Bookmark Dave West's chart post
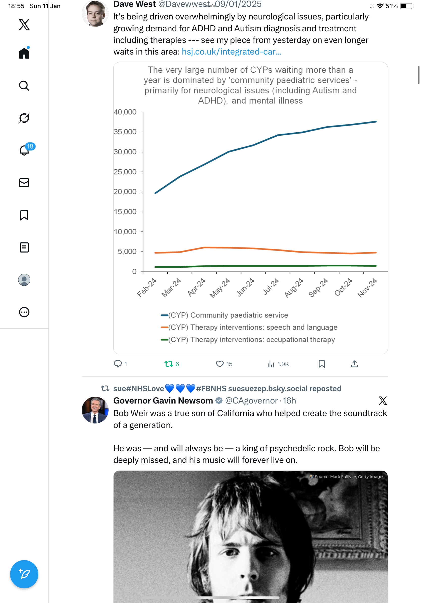The height and width of the screenshot is (603, 421). [x=322, y=364]
